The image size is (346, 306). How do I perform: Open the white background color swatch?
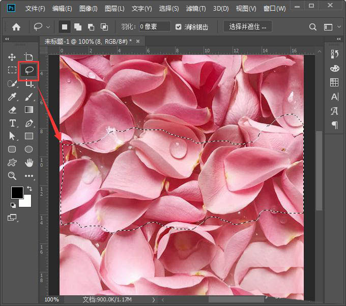(27, 202)
